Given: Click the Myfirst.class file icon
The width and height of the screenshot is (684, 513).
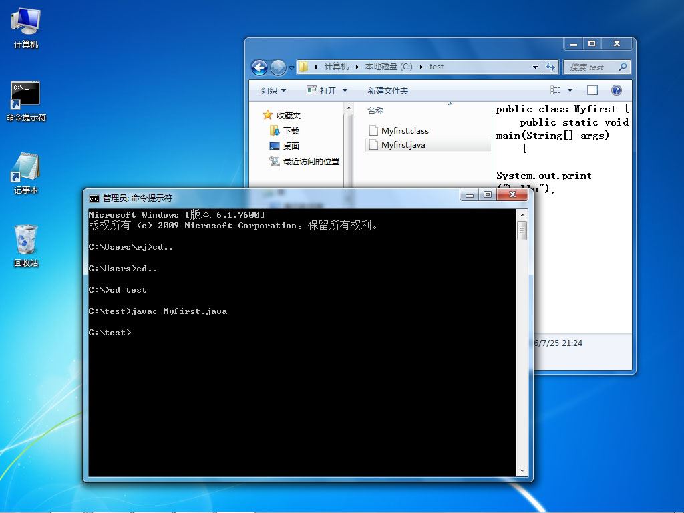Looking at the screenshot, I should point(373,130).
